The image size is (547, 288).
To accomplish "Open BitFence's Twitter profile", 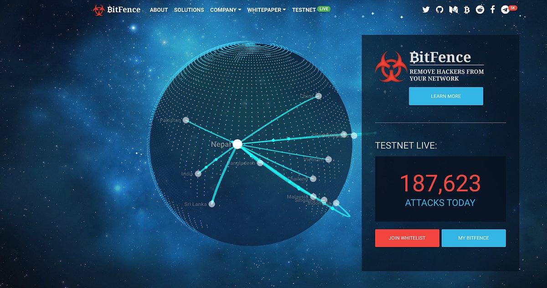I will (426, 9).
